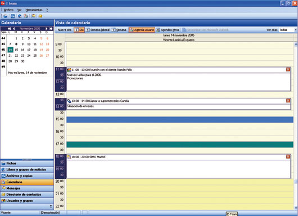Open Directorio de contactos pane
Image resolution: width=298 pixels, height=216 pixels.
click(x=27, y=195)
